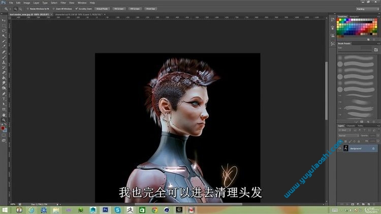Select the Clone Stamp tool
This screenshot has height=214, width=381.
tap(4, 62)
